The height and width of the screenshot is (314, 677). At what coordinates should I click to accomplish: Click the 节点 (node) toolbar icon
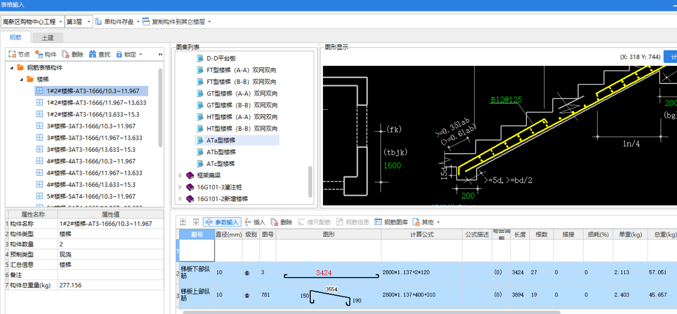click(12, 54)
